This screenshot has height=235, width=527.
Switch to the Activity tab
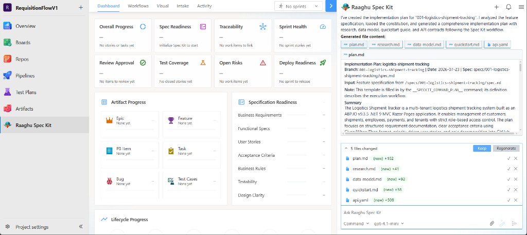pos(204,6)
